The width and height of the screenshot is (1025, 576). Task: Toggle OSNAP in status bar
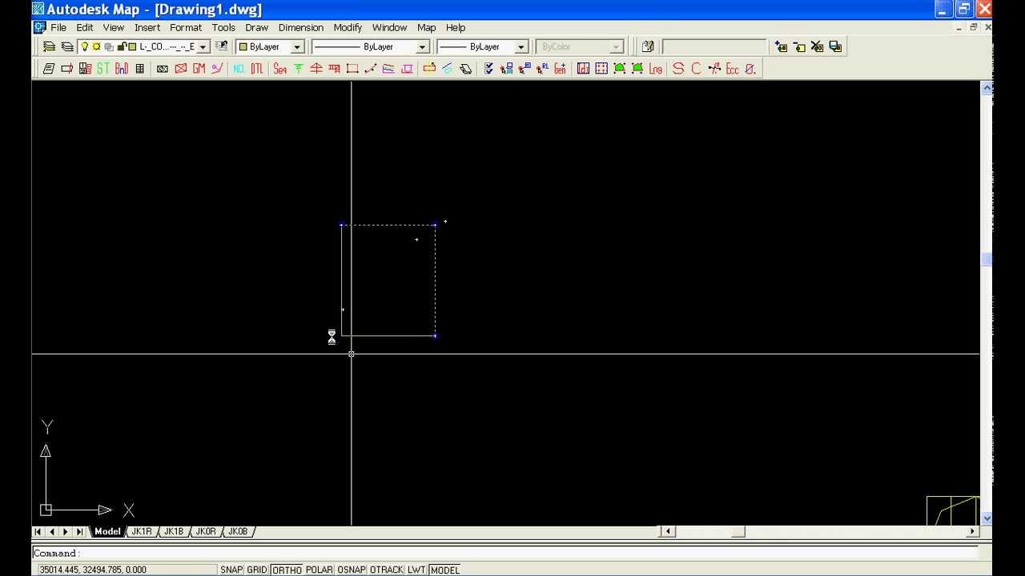coord(352,570)
